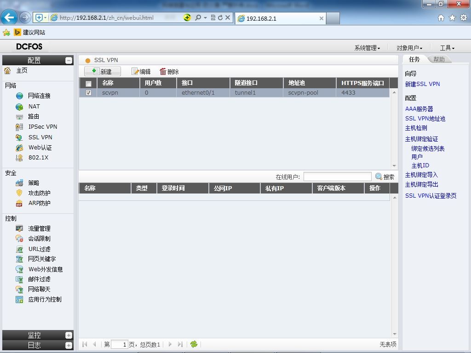Viewport: 471px width, 353px height.
Task: Click the 编辑 button
Action: click(141, 71)
